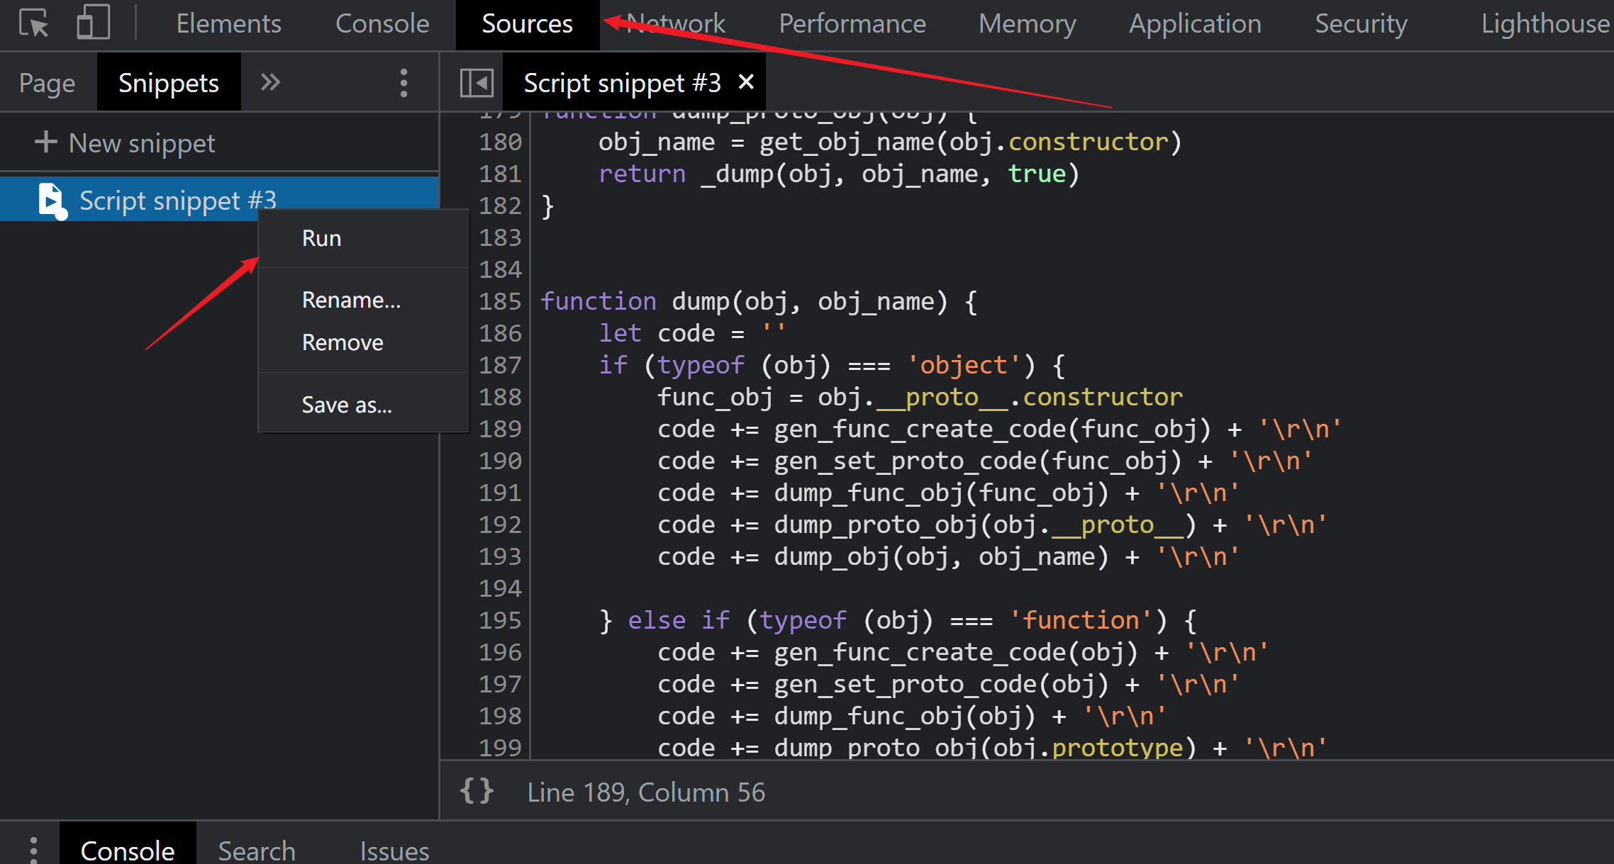Screen dimensions: 1614x864
Task: Open the Application panel tab
Action: click(x=1194, y=24)
